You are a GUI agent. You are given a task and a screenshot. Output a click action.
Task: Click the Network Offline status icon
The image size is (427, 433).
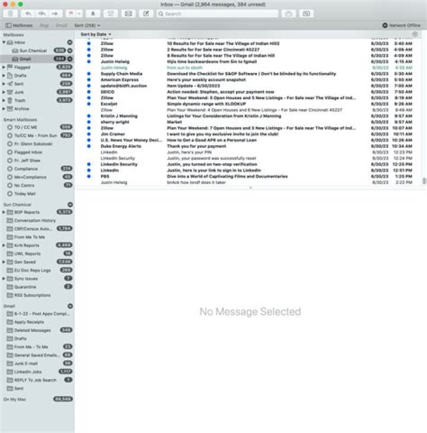pyautogui.click(x=385, y=26)
